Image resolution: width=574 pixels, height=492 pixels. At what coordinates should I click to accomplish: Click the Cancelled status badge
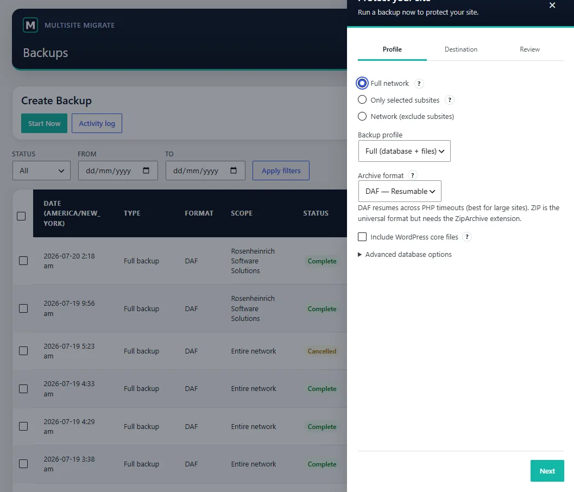tap(322, 351)
